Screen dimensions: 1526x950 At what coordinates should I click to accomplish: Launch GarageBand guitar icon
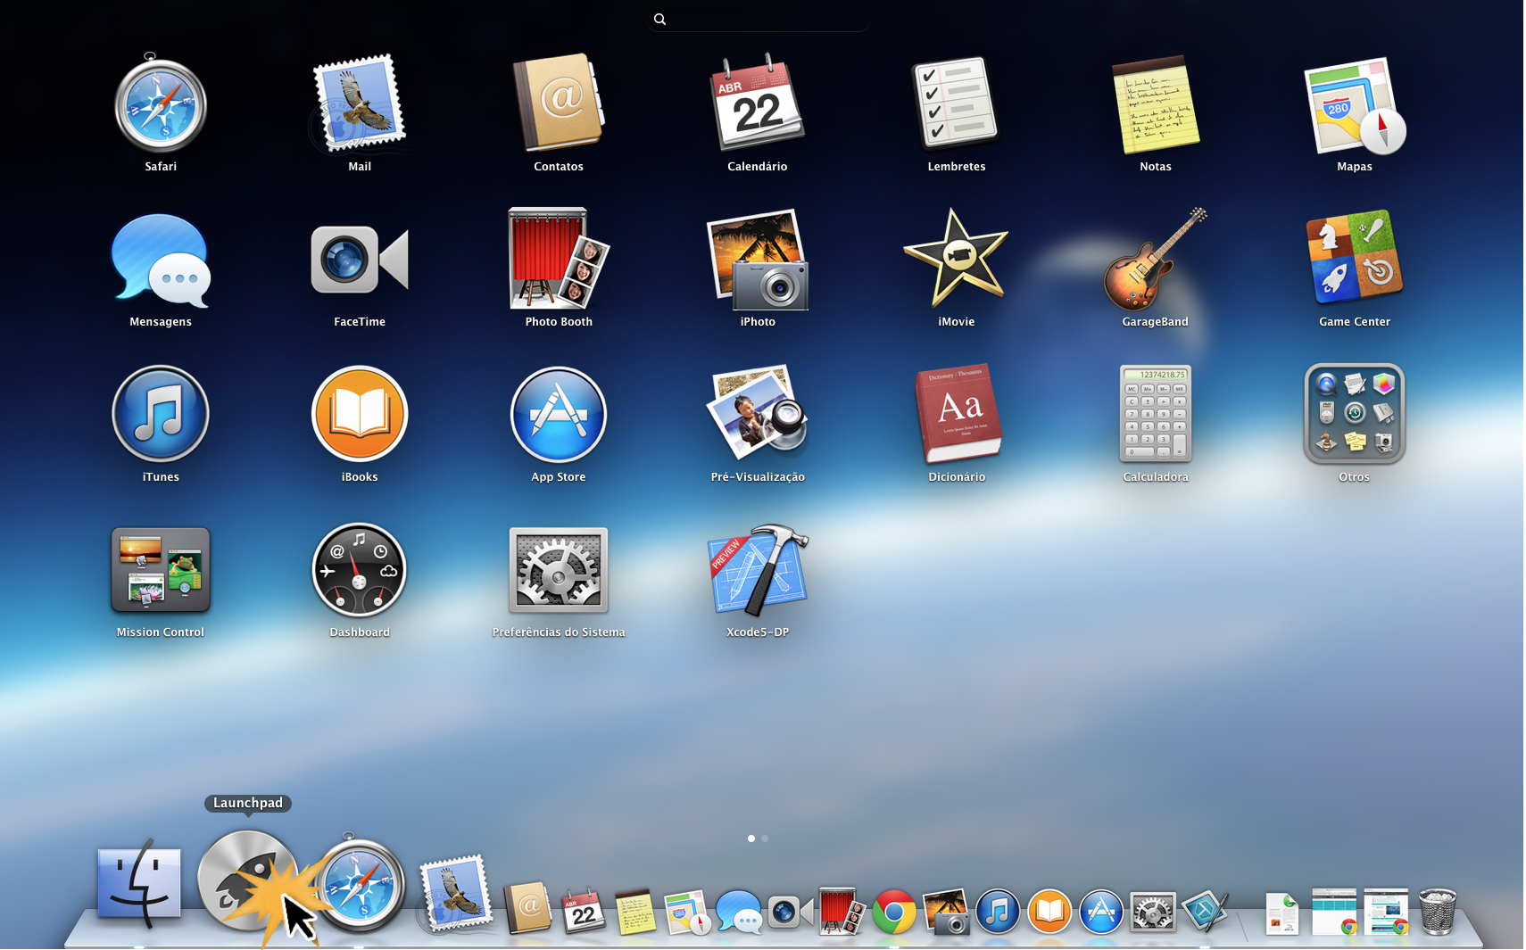[1156, 259]
